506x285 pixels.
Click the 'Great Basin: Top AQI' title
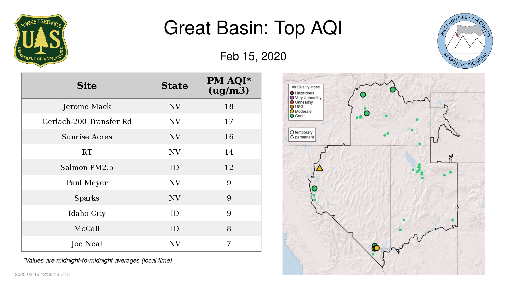pos(253,28)
